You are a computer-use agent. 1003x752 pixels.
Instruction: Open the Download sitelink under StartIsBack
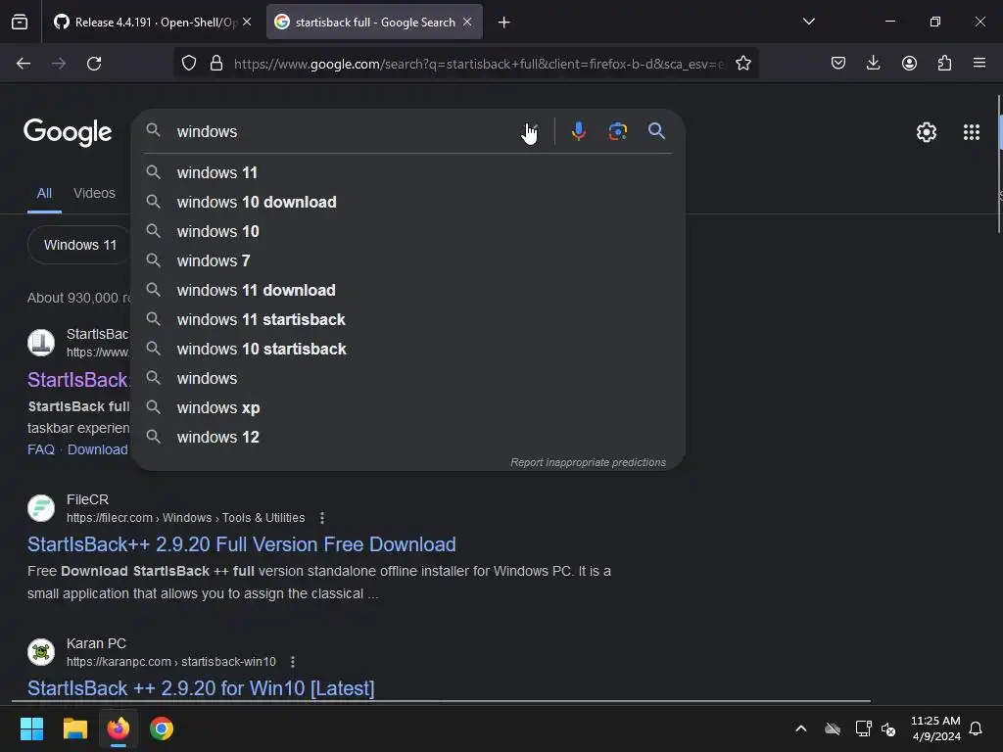coord(98,449)
